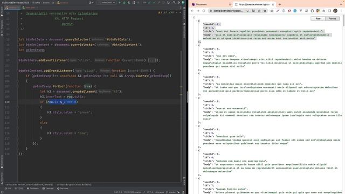Switch JSON view to Parsed
The width and height of the screenshot is (345, 194).
[x=332, y=19]
